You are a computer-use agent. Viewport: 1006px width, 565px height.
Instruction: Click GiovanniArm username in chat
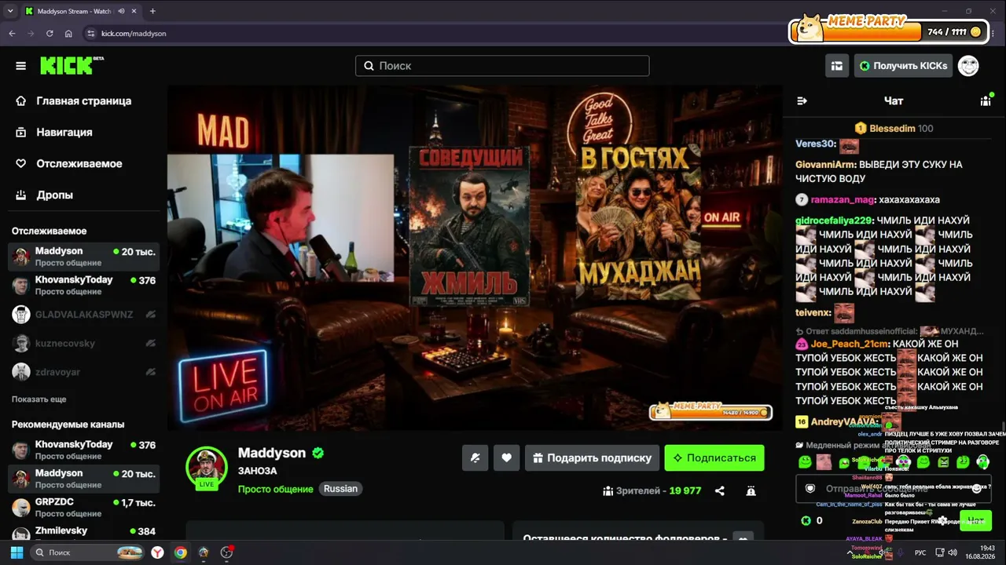tap(825, 165)
